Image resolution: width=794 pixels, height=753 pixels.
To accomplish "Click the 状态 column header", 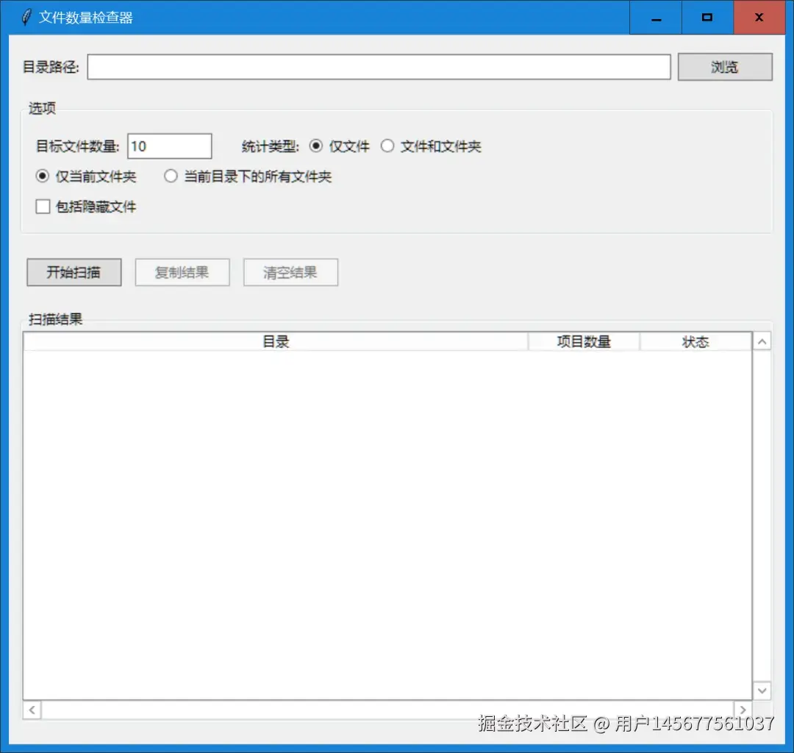I will click(695, 340).
